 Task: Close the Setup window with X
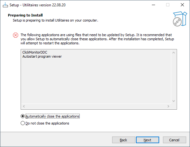[x=182, y=5]
